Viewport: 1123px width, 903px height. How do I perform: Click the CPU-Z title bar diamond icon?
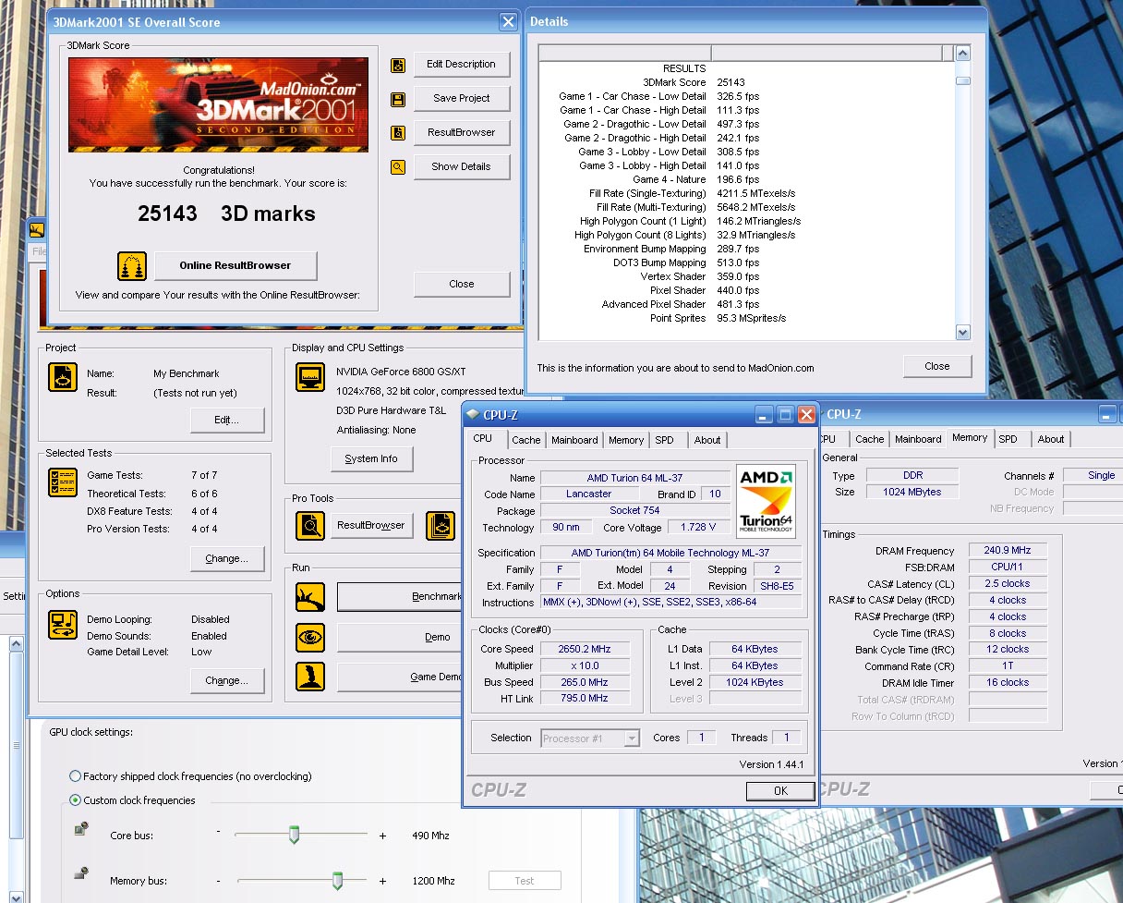473,414
